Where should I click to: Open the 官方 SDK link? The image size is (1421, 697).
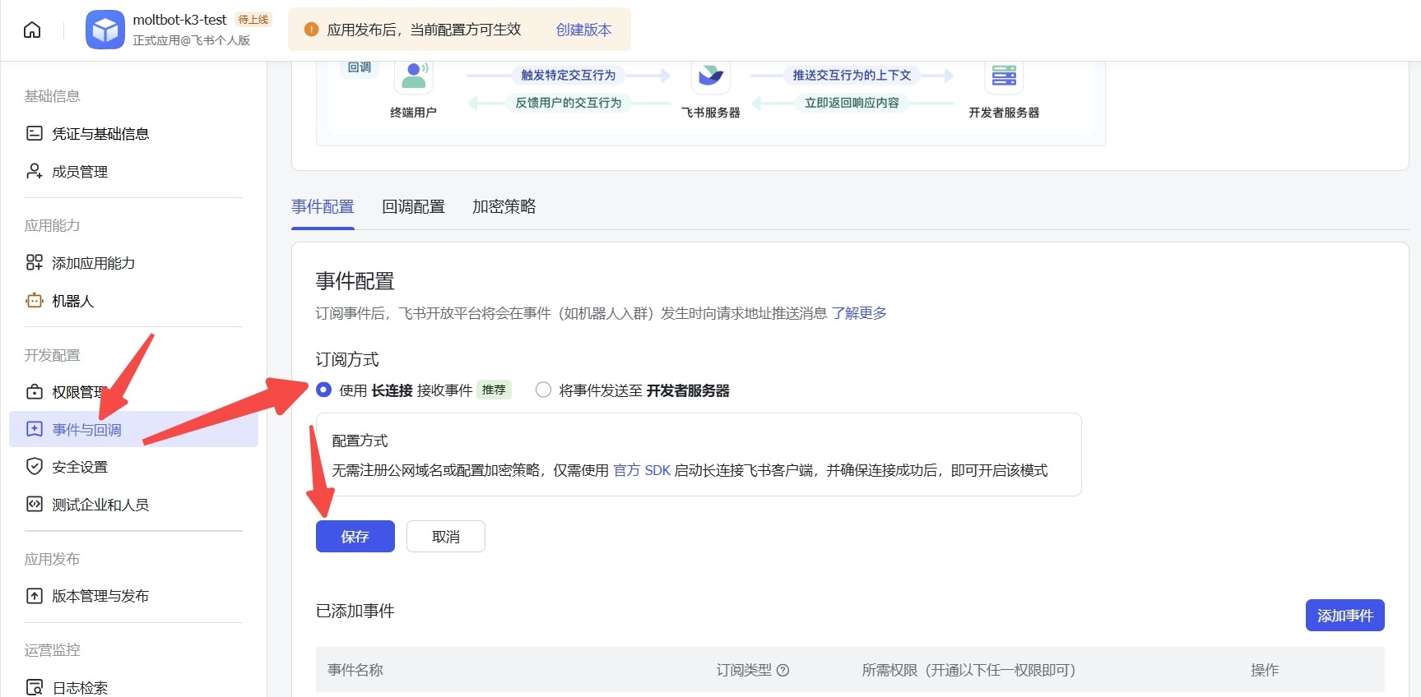tap(642, 470)
